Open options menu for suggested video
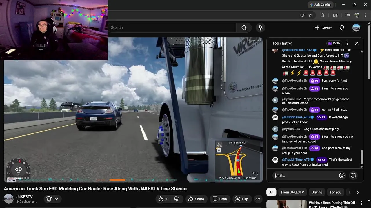The image size is (371, 208). point(361,203)
